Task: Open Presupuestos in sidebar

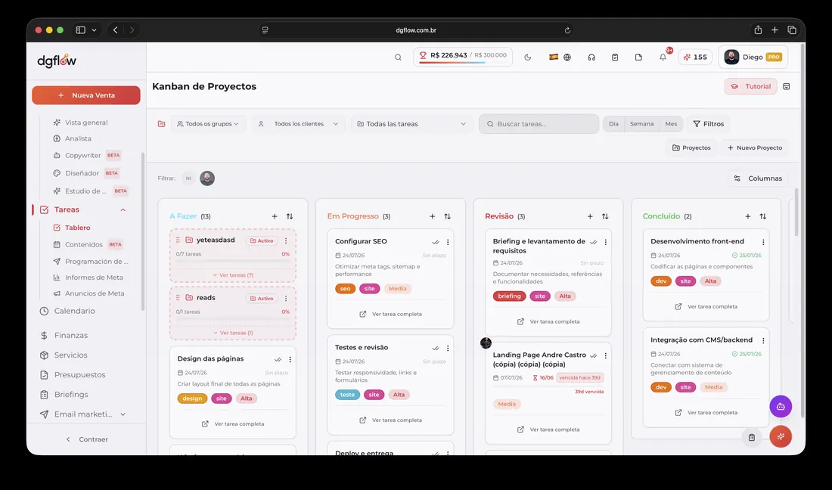Action: pyautogui.click(x=73, y=374)
